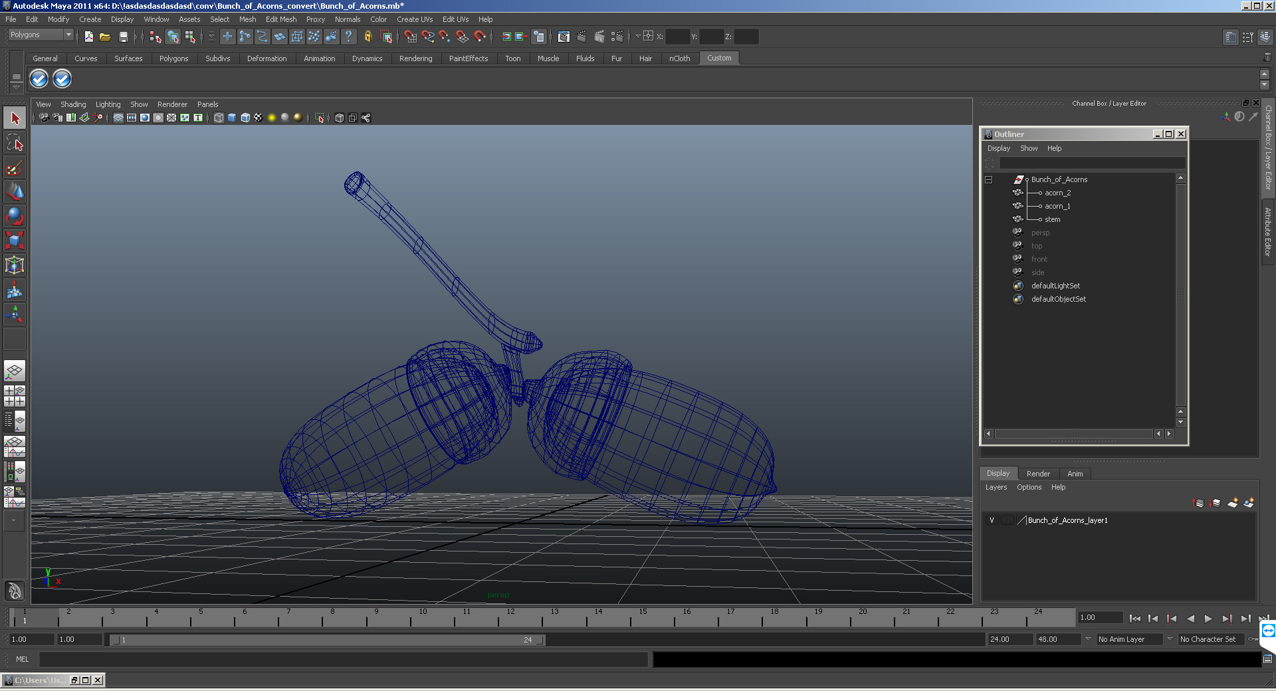
Task: Launch IPR render of the current frame
Action: (599, 37)
